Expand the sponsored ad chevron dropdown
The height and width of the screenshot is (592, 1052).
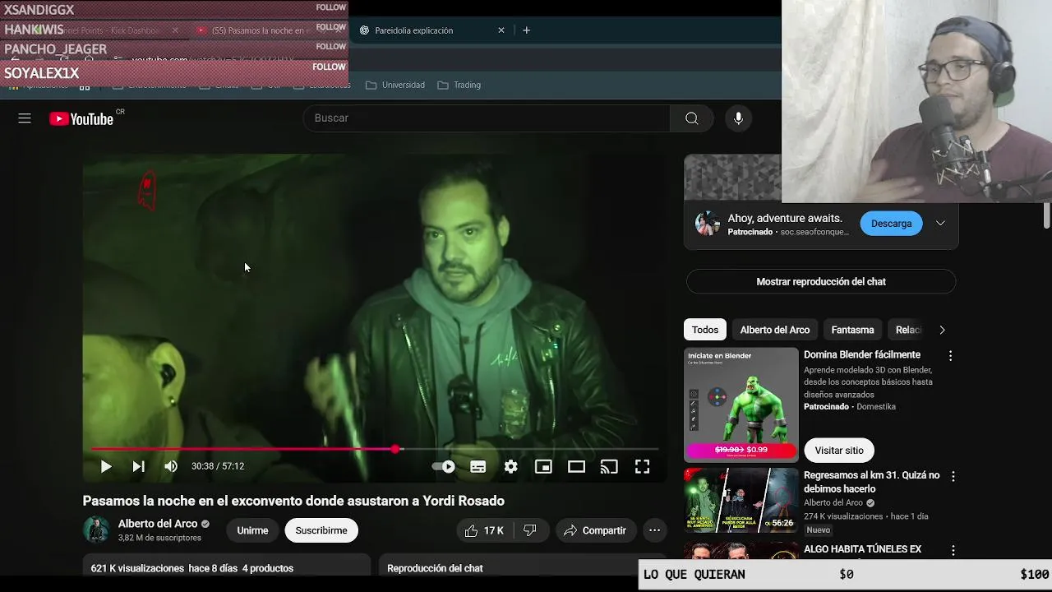[x=940, y=224]
